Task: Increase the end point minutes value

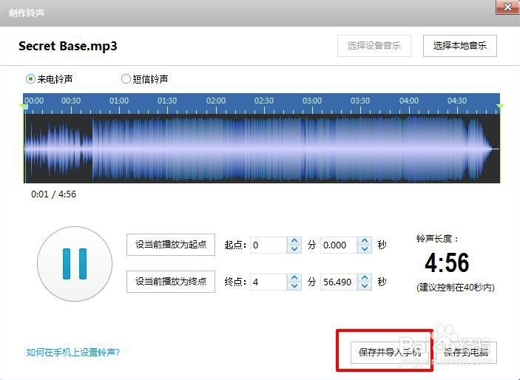Action: (294, 277)
